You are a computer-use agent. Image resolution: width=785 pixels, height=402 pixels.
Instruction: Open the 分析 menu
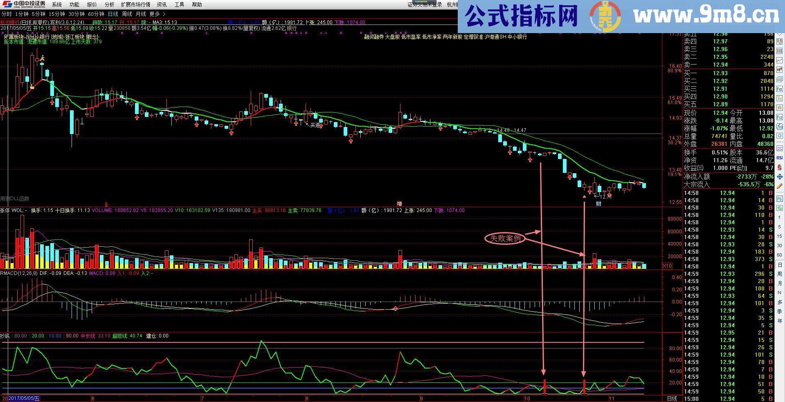point(109,4)
